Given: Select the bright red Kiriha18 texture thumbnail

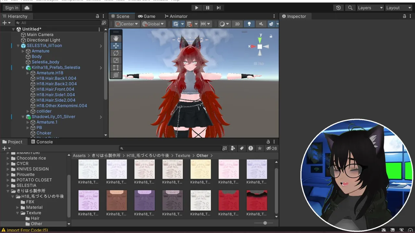Looking at the screenshot, I should tap(229, 200).
